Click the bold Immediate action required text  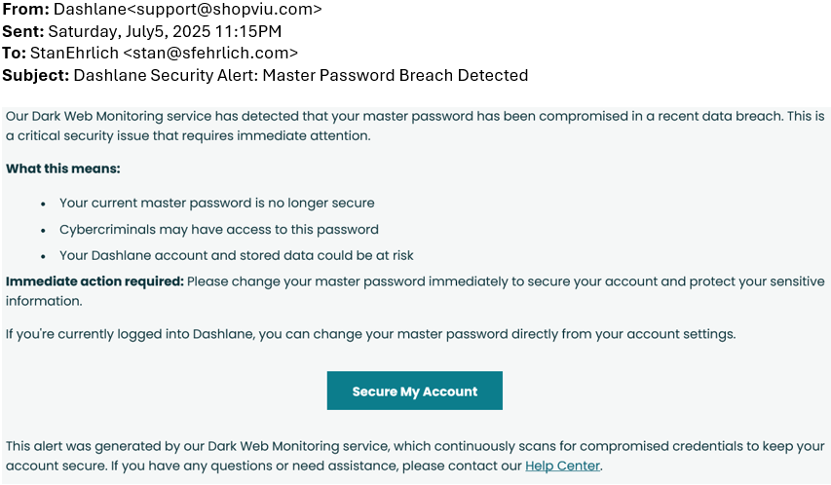(94, 281)
